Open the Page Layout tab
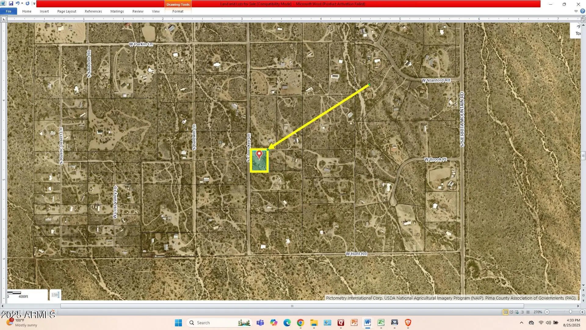This screenshot has height=330, width=586. (67, 11)
